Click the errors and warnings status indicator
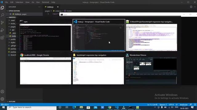 click(5, 105)
